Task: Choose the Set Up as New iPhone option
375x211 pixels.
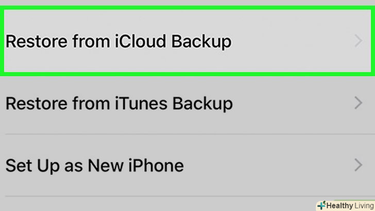Action: (155, 165)
